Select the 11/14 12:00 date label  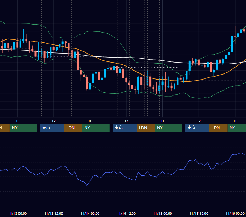pyautogui.click(x=126, y=213)
